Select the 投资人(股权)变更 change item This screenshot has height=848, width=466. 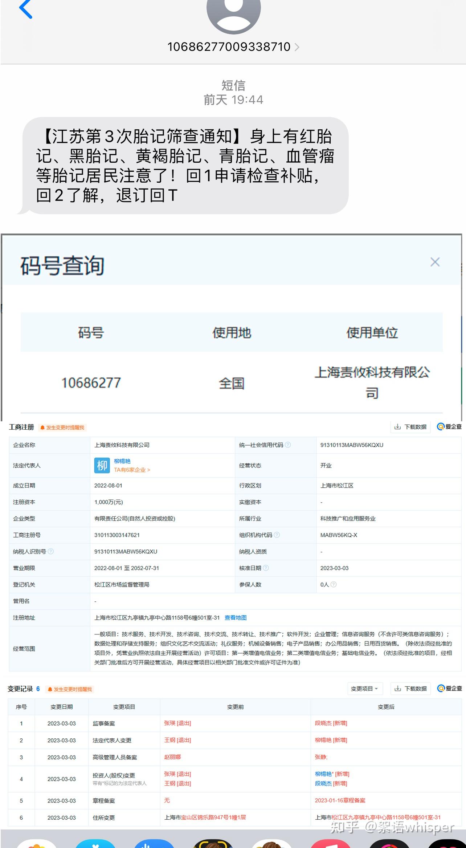[x=114, y=775]
